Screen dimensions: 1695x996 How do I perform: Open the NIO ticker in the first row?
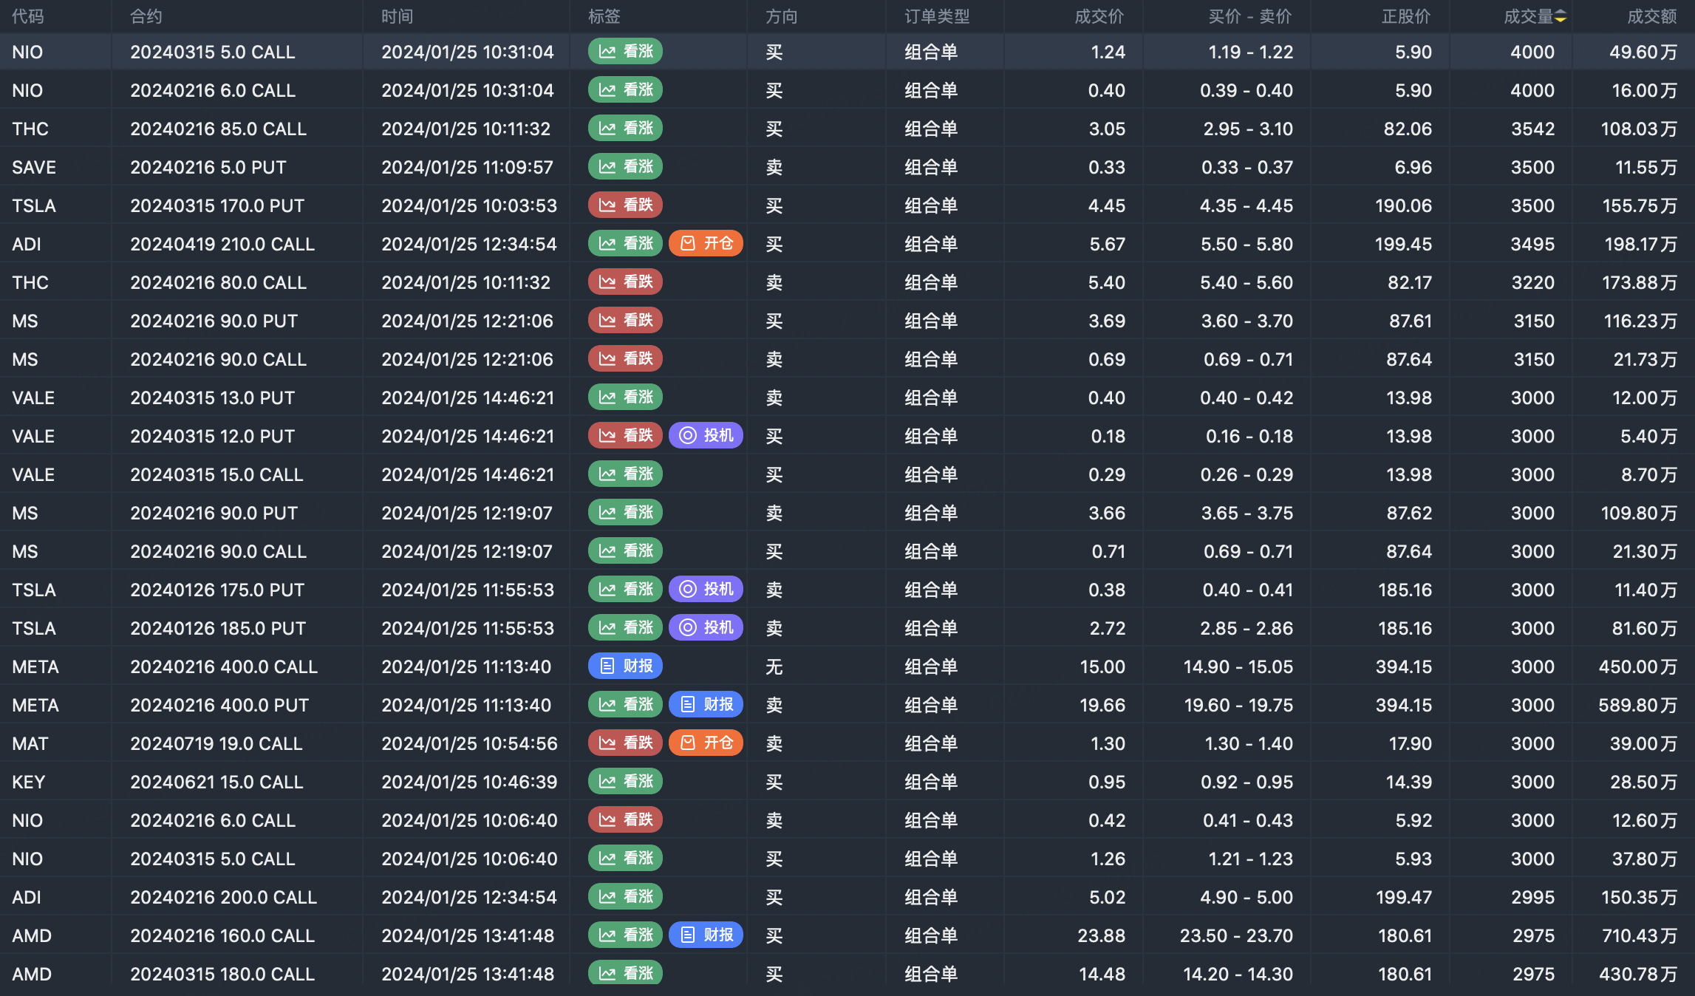27,52
